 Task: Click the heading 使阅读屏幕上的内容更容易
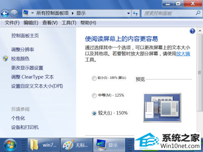[x=121, y=39]
